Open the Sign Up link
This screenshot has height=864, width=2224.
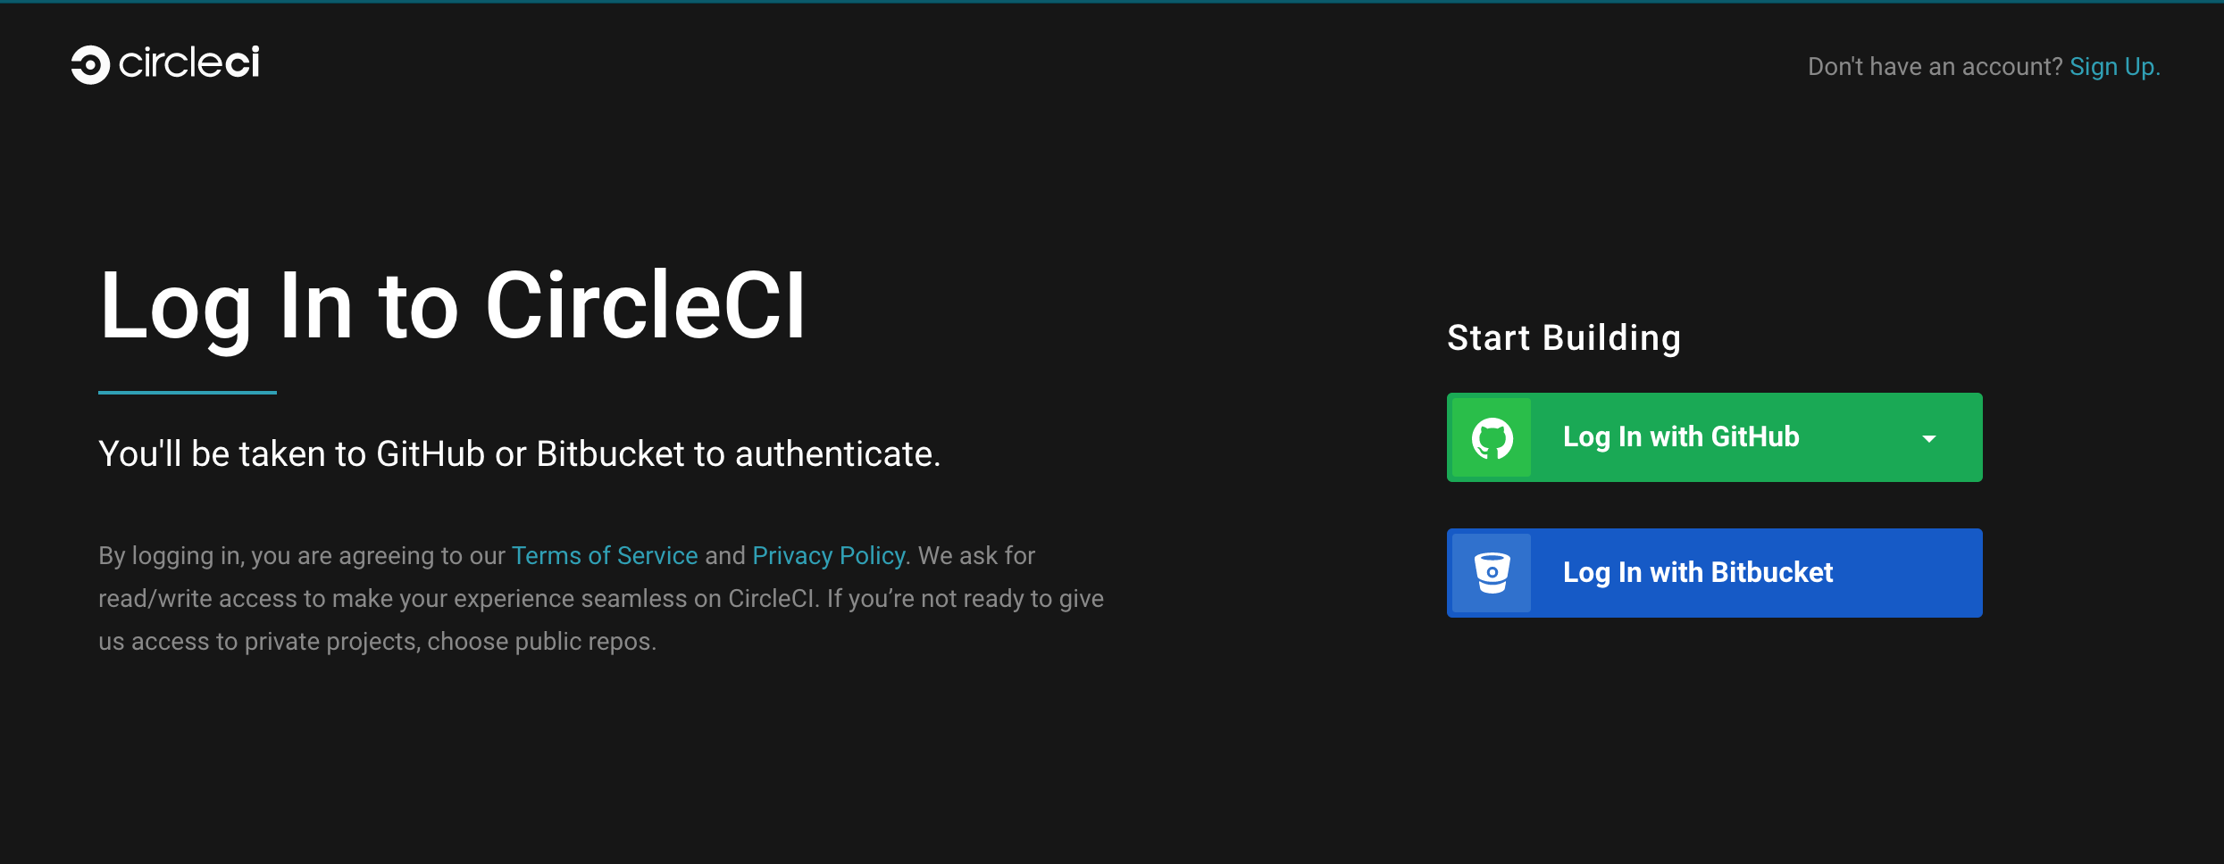tap(2112, 67)
